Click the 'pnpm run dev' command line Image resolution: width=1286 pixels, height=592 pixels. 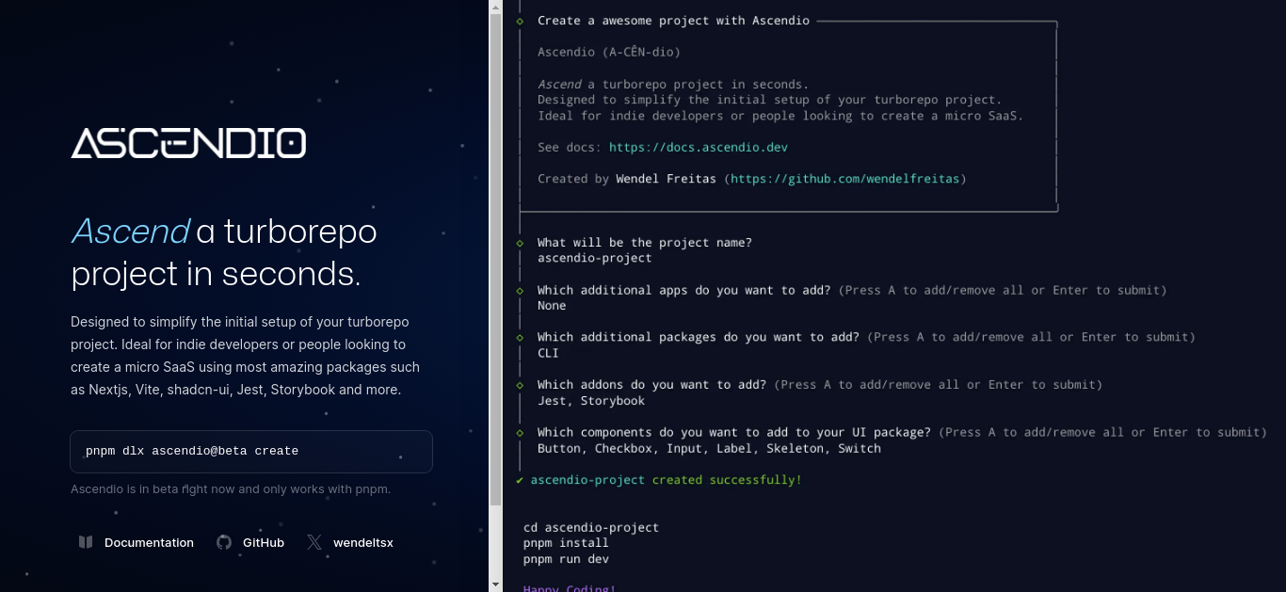pos(566,559)
